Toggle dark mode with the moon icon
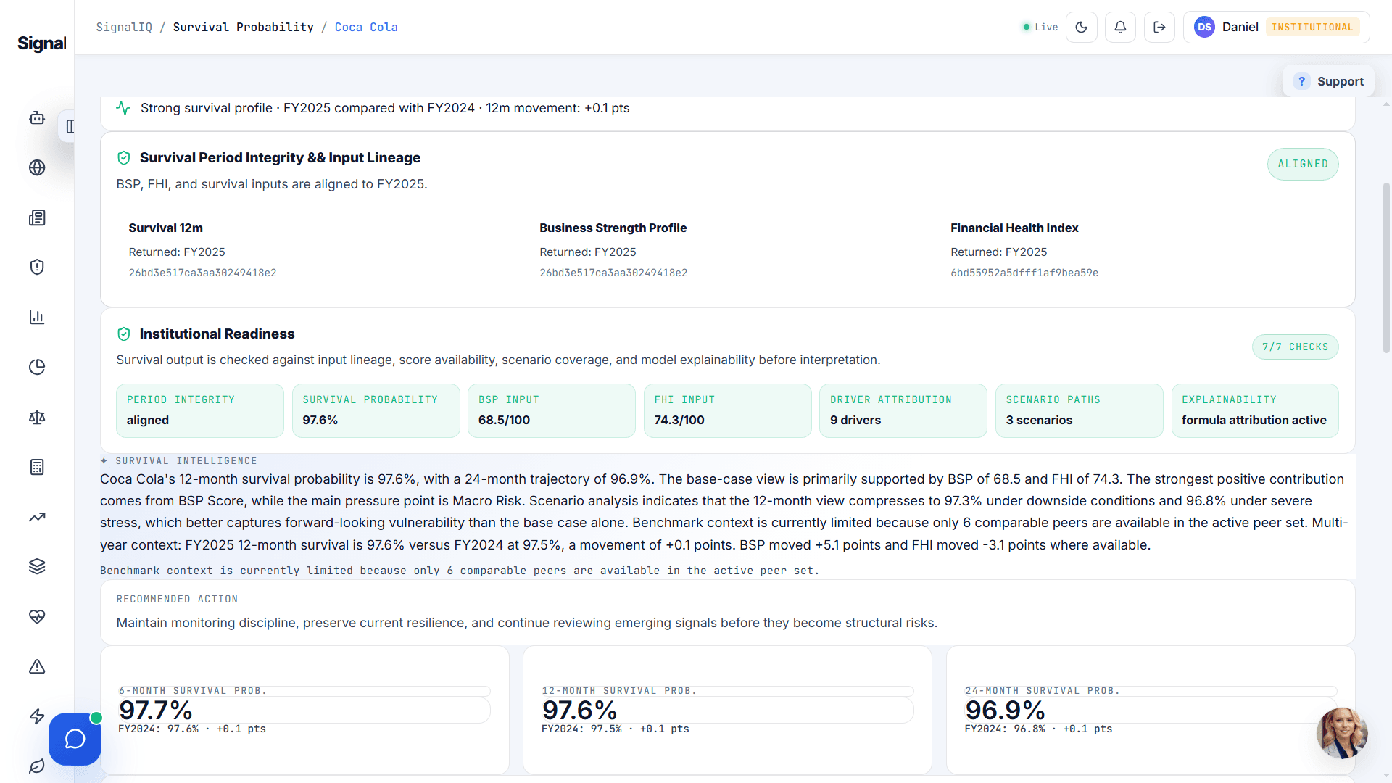This screenshot has width=1392, height=783. coord(1081,27)
